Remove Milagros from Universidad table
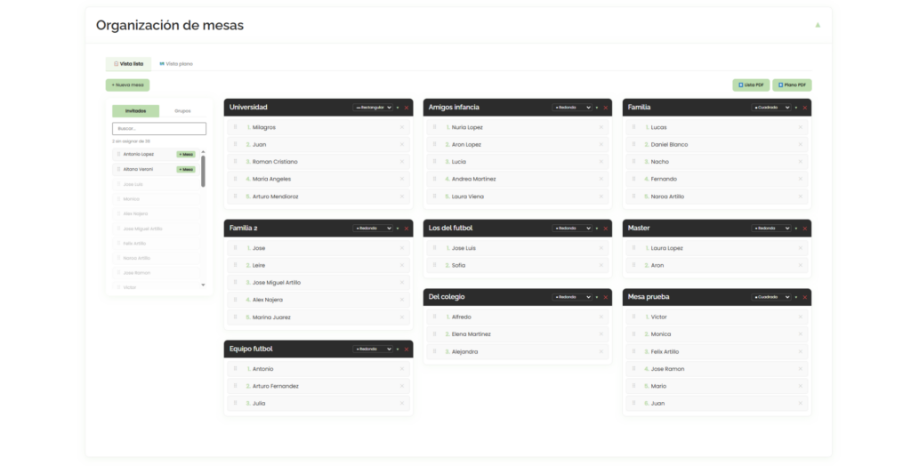Screen dimensions: 911x466 (401, 127)
